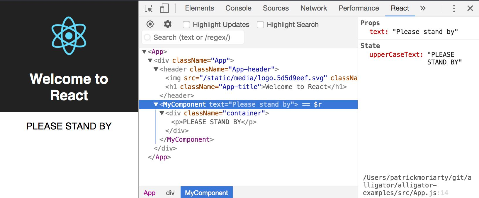Click the component search input field
Image resolution: width=479 pixels, height=198 pixels.
193,37
